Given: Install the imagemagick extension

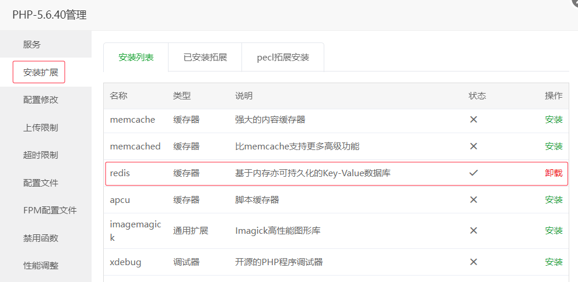Looking at the screenshot, I should (x=554, y=230).
